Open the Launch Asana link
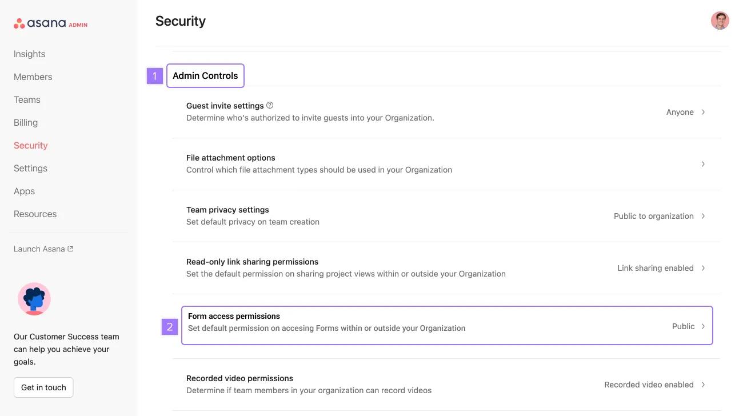This screenshot has height=416, width=743. pos(39,248)
